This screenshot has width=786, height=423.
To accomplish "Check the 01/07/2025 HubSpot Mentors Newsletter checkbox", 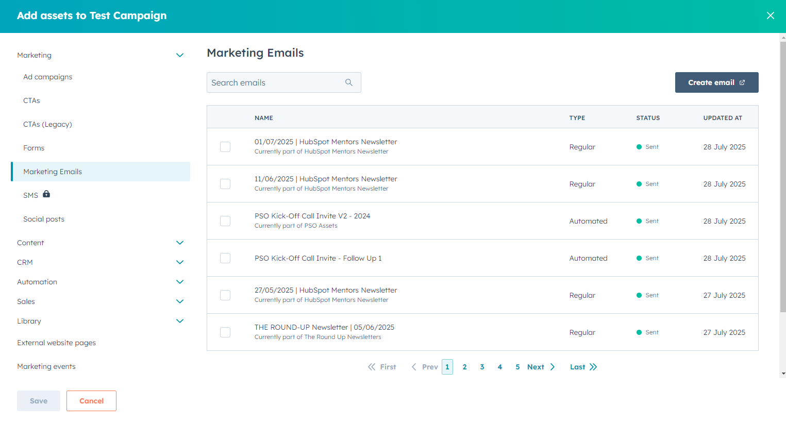I will point(225,147).
